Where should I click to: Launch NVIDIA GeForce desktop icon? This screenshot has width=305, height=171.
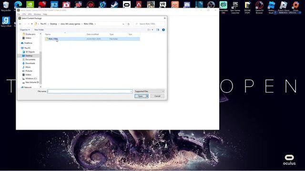click(30, 4)
